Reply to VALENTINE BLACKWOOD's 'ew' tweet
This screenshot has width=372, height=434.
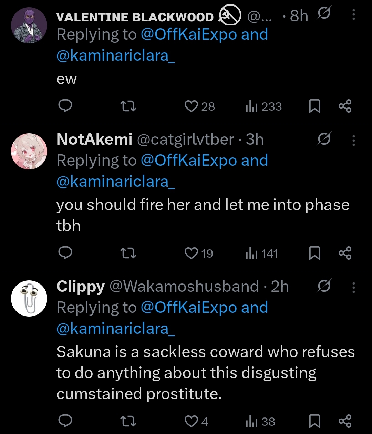64,106
